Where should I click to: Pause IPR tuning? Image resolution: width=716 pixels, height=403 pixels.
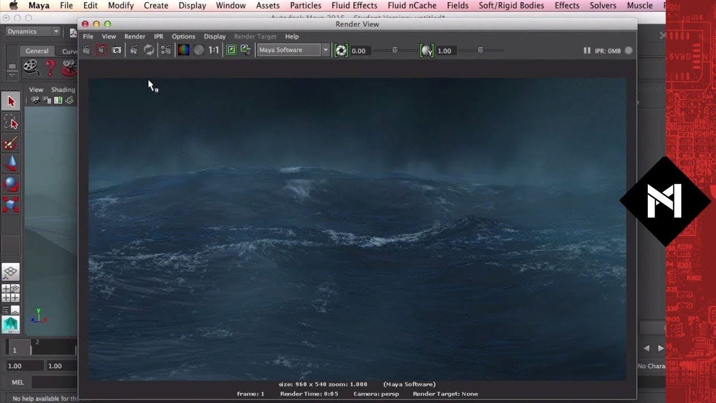587,50
